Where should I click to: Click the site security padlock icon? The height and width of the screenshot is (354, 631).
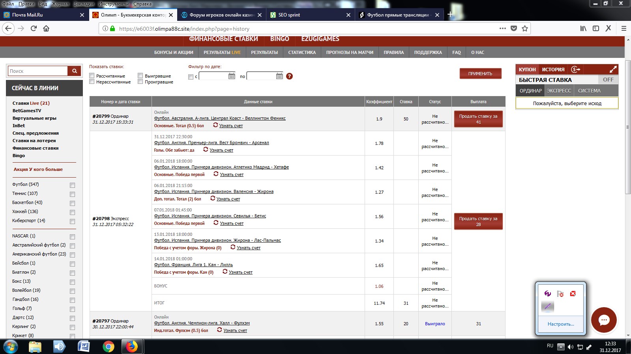(x=112, y=28)
